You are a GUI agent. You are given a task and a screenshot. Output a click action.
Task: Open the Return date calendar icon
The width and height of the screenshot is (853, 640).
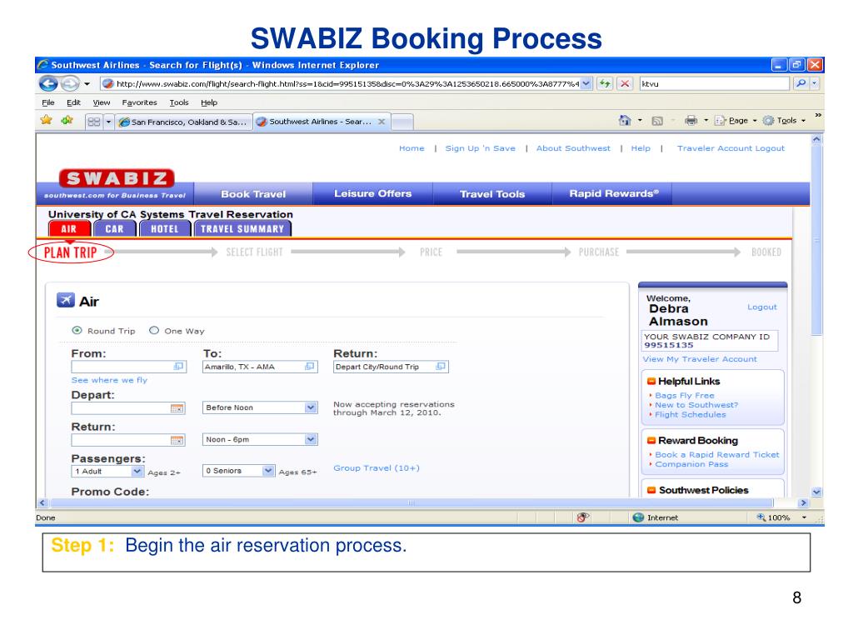(x=177, y=440)
